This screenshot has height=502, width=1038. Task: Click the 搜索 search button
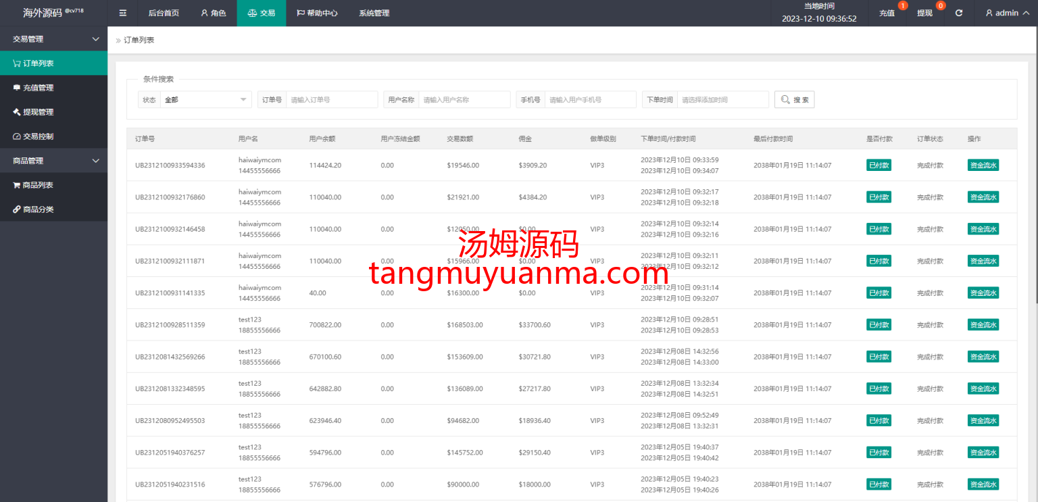(794, 100)
